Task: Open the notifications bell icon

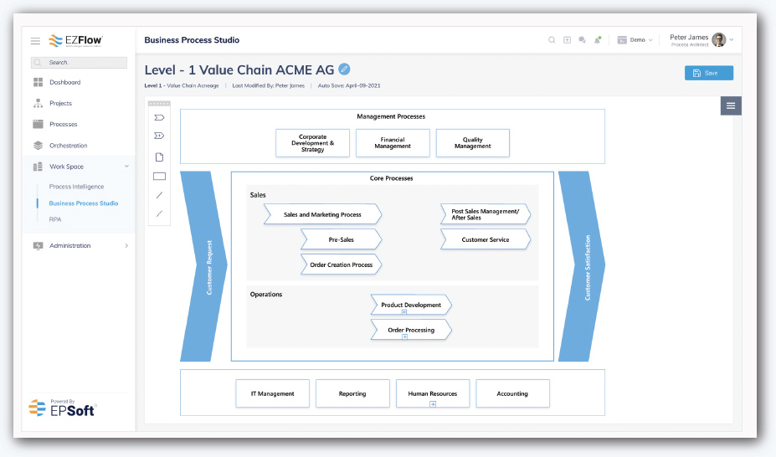Action: tap(598, 40)
